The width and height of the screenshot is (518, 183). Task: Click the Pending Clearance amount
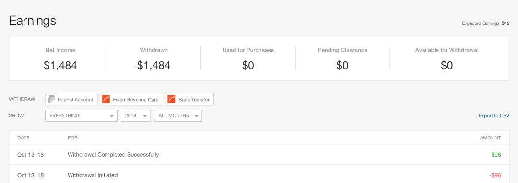tap(342, 65)
